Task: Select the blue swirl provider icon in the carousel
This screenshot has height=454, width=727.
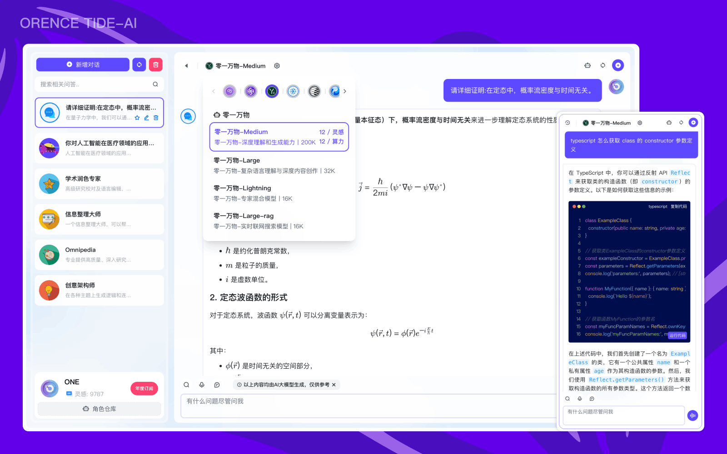Action: click(335, 91)
